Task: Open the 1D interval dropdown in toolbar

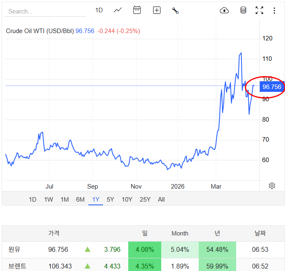Action: click(x=99, y=10)
